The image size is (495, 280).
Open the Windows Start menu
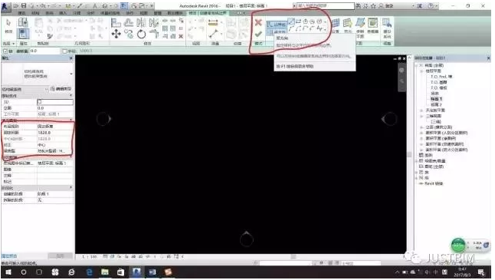(8, 272)
